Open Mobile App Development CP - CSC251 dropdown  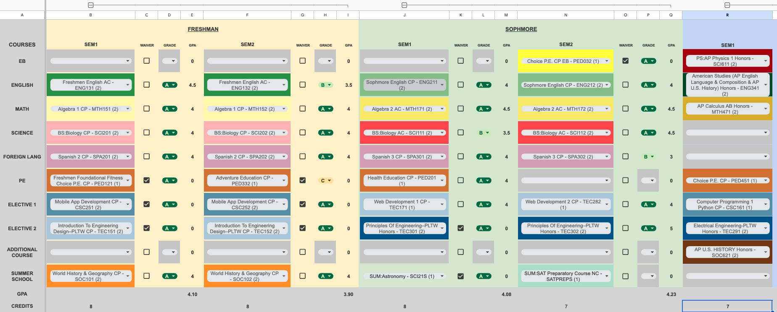(91, 205)
